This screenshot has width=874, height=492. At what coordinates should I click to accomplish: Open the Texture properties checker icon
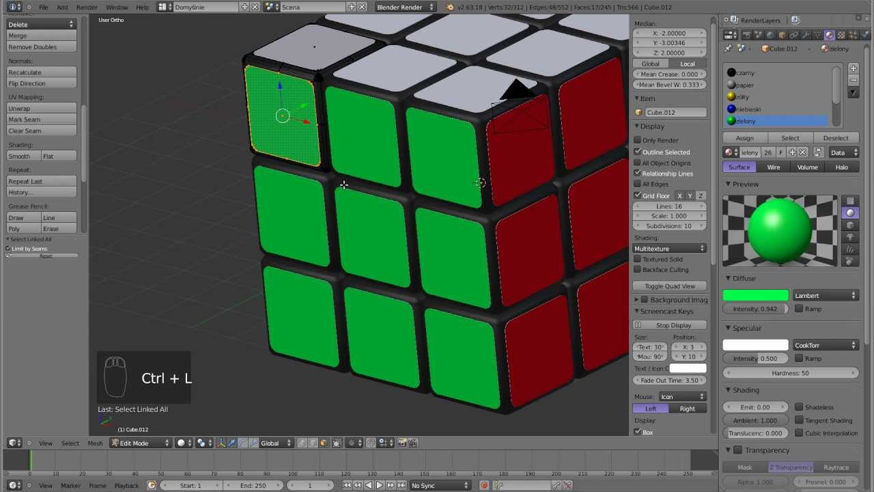point(841,35)
